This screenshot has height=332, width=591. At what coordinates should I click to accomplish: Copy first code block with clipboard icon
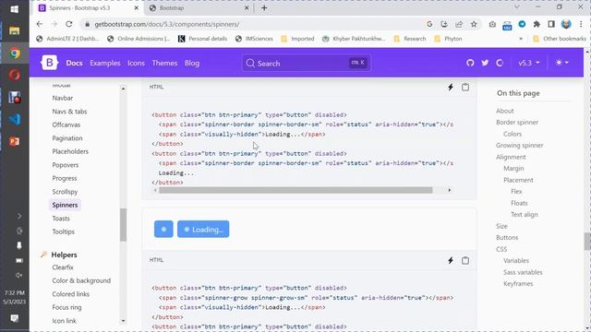coord(465,88)
